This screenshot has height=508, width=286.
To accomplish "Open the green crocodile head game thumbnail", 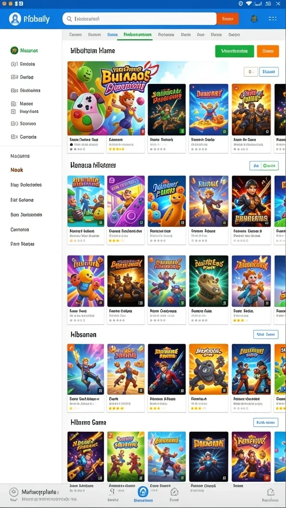I will (x=209, y=281).
